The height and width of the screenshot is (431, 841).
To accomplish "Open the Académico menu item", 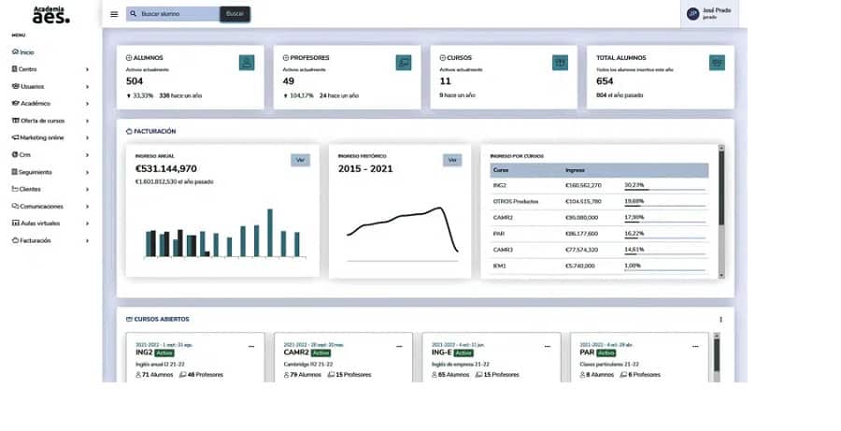I will pos(31,104).
